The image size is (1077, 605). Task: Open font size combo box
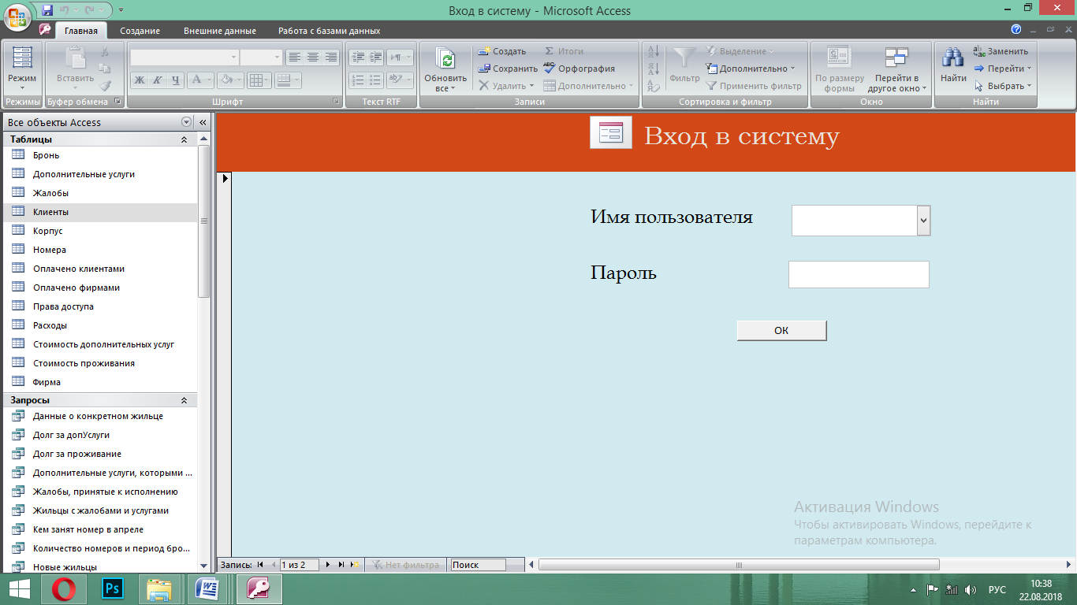click(261, 57)
